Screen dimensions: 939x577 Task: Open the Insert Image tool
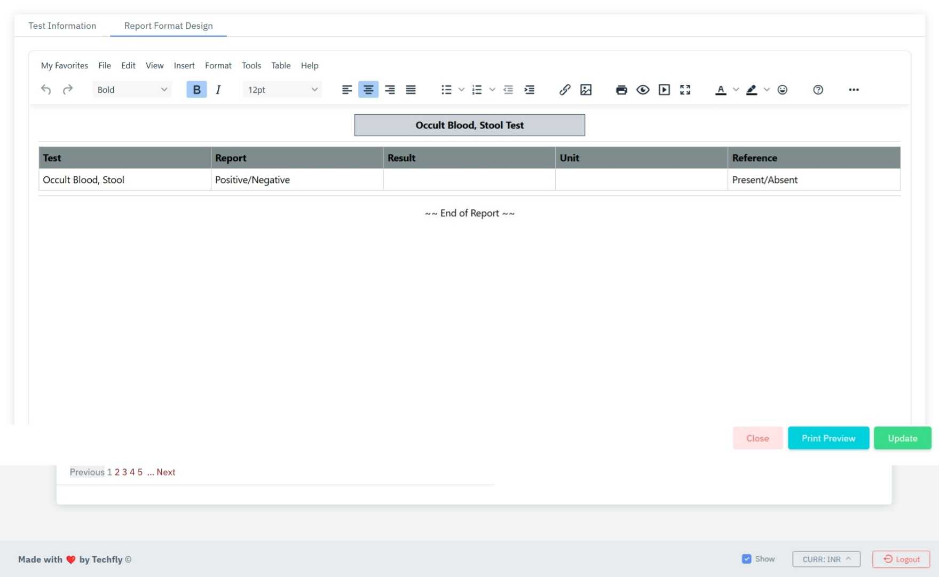(x=586, y=90)
